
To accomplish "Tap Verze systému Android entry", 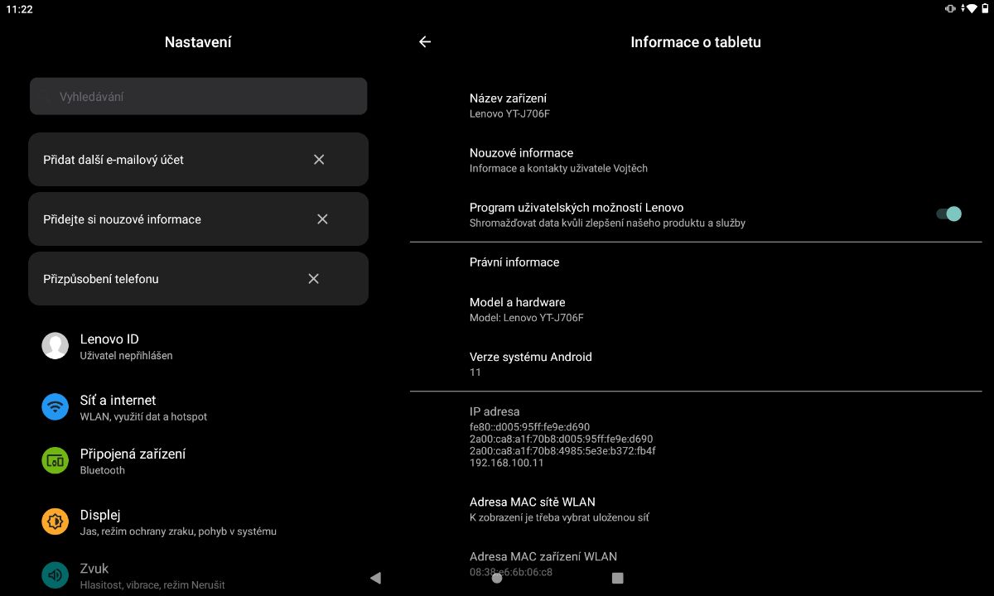I will point(530,364).
